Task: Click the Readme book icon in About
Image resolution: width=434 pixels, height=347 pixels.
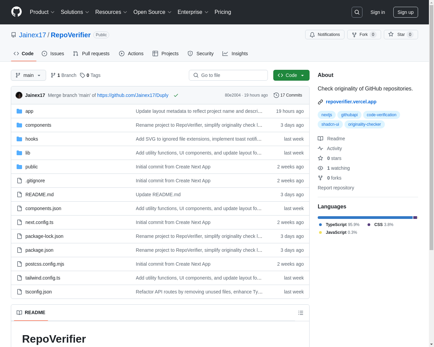Action: [x=320, y=139]
